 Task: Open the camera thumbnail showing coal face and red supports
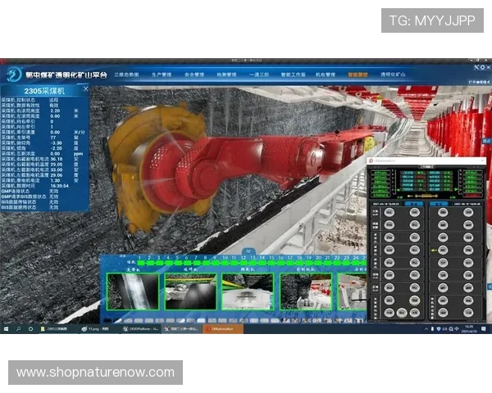[x=306, y=291]
